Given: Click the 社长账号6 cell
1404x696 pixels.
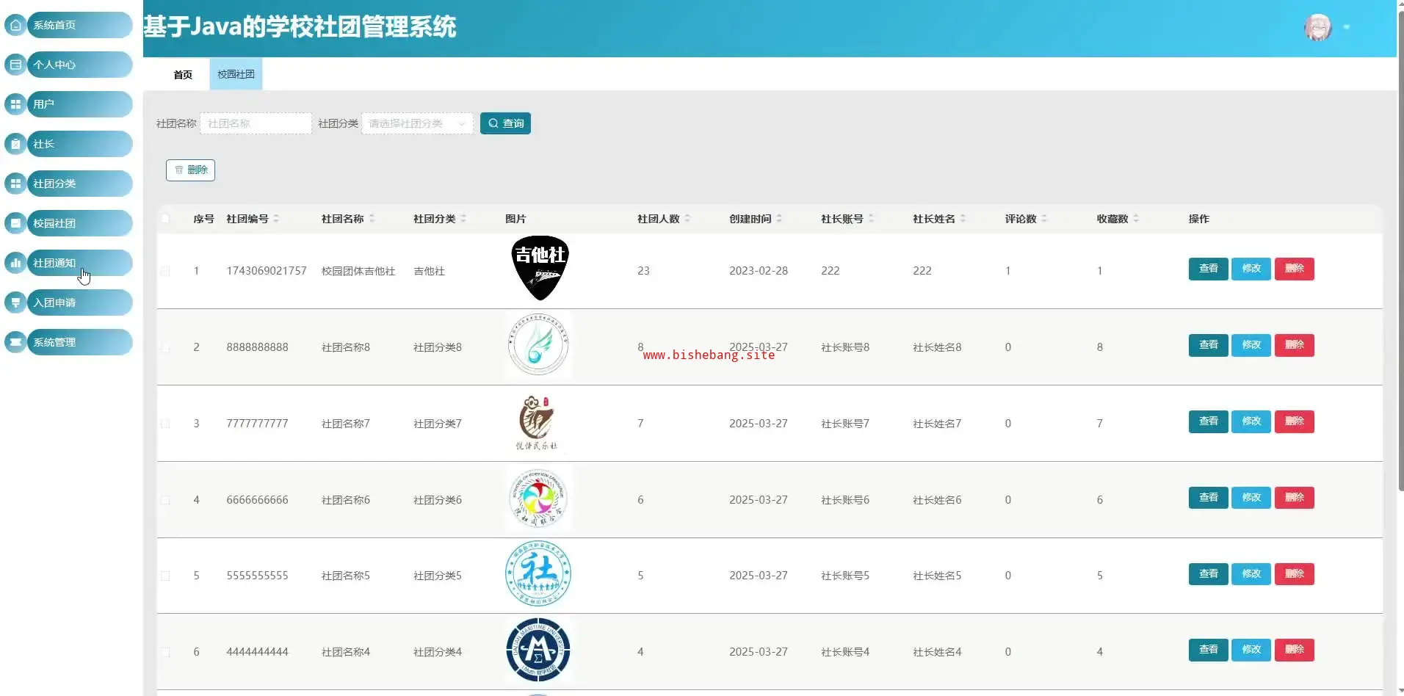Looking at the screenshot, I should [845, 500].
